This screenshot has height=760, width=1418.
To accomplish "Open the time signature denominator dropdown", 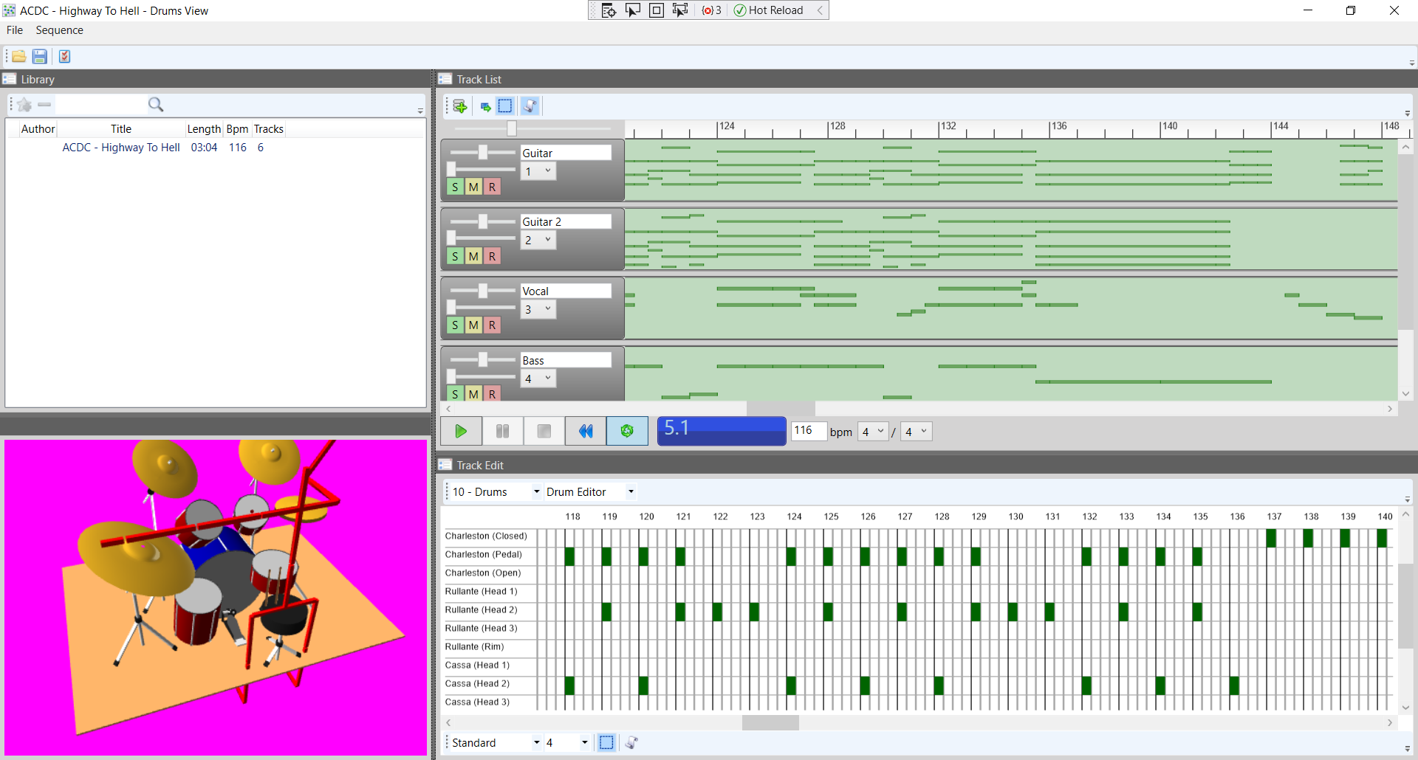I will (917, 432).
